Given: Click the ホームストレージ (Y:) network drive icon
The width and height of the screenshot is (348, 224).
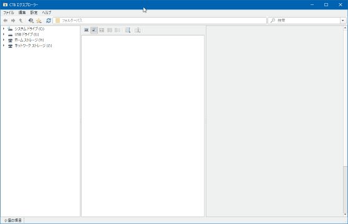Looking at the screenshot, I should (10, 40).
